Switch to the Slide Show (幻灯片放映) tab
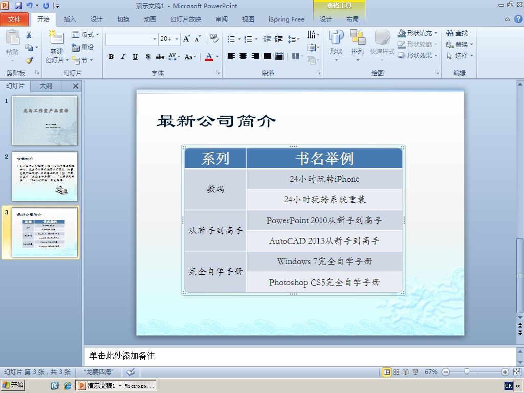Viewport: 524px width, 393px height. click(x=186, y=19)
